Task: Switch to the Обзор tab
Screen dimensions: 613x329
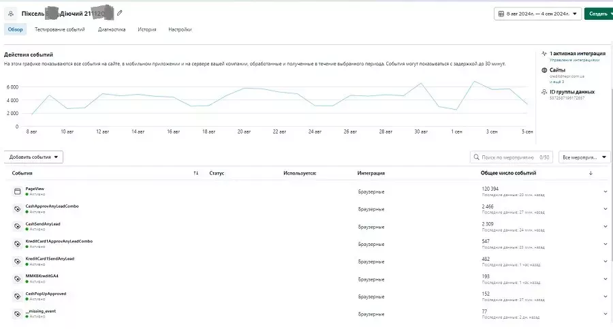Action: point(15,29)
